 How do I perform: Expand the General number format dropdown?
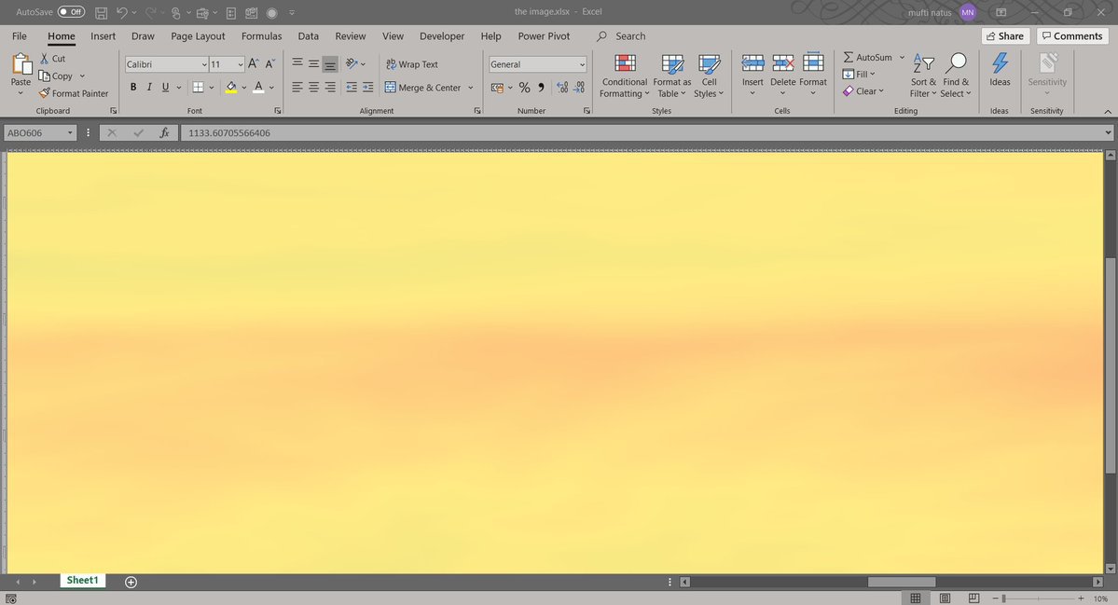coord(582,64)
